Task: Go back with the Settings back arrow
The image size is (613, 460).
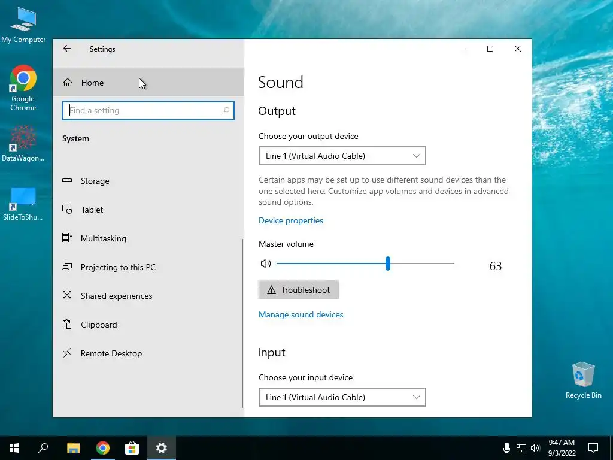Action: 67,49
